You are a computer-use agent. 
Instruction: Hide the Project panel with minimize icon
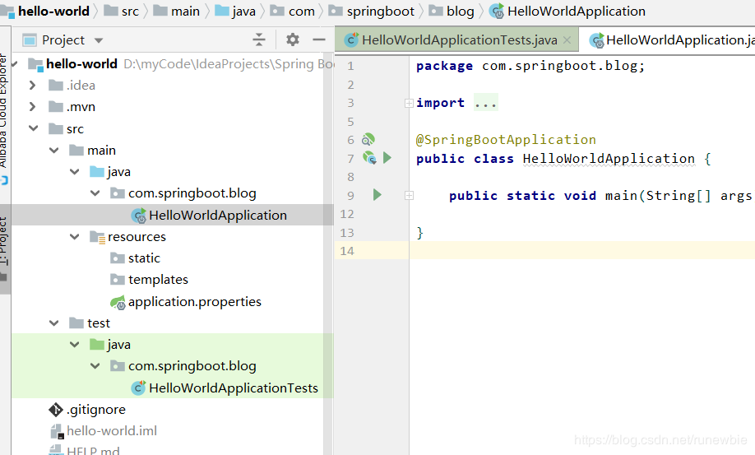coord(319,39)
